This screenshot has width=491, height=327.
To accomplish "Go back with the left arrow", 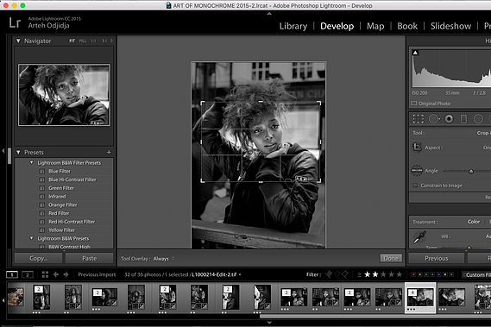I will (56, 274).
